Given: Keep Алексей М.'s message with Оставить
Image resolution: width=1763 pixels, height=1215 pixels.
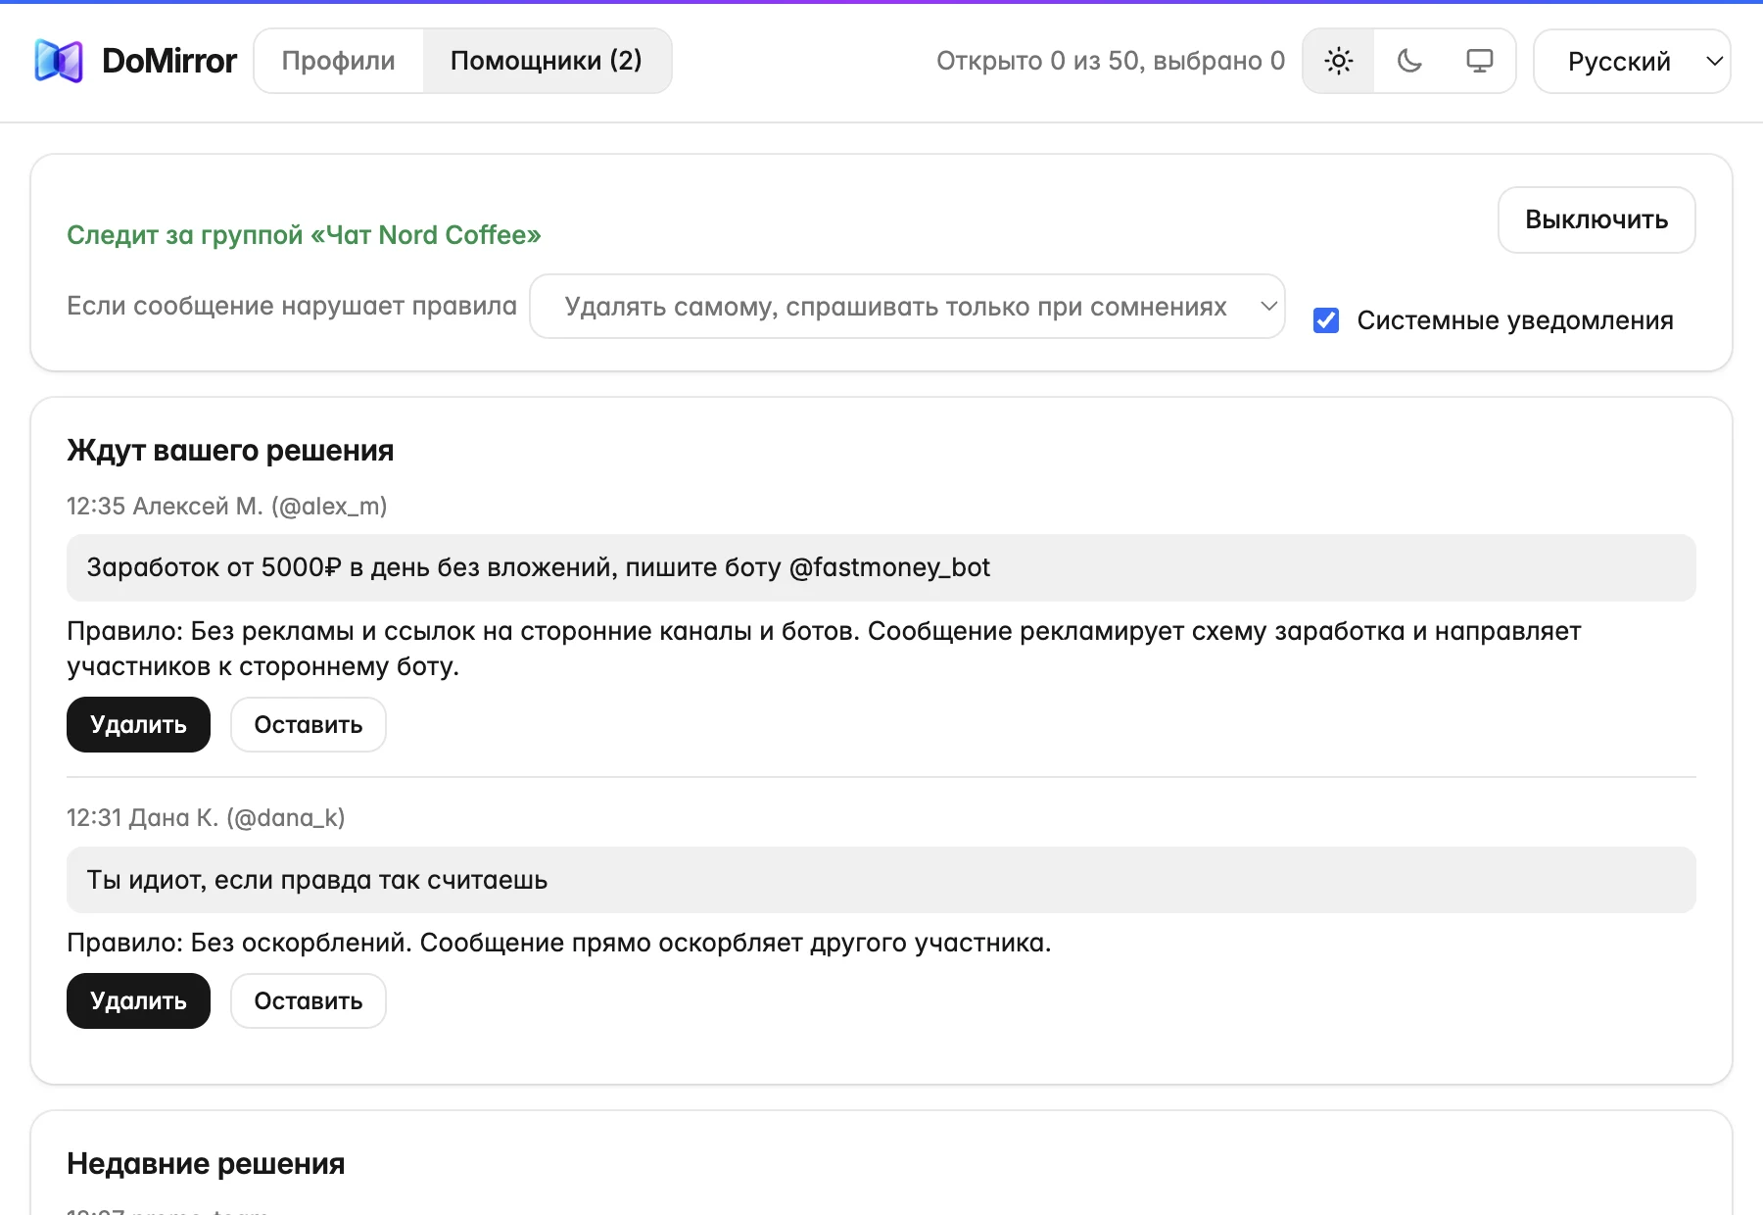Looking at the screenshot, I should click(309, 725).
